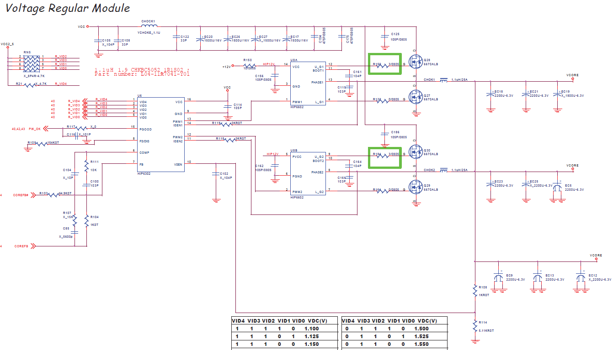Click the VCORE label near EC12
Screen dimensions: 613x350
[596, 256]
